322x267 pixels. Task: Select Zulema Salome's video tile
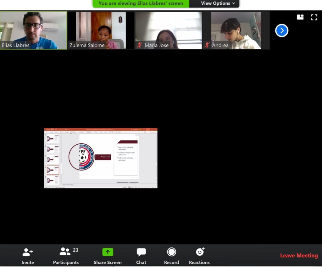click(101, 30)
